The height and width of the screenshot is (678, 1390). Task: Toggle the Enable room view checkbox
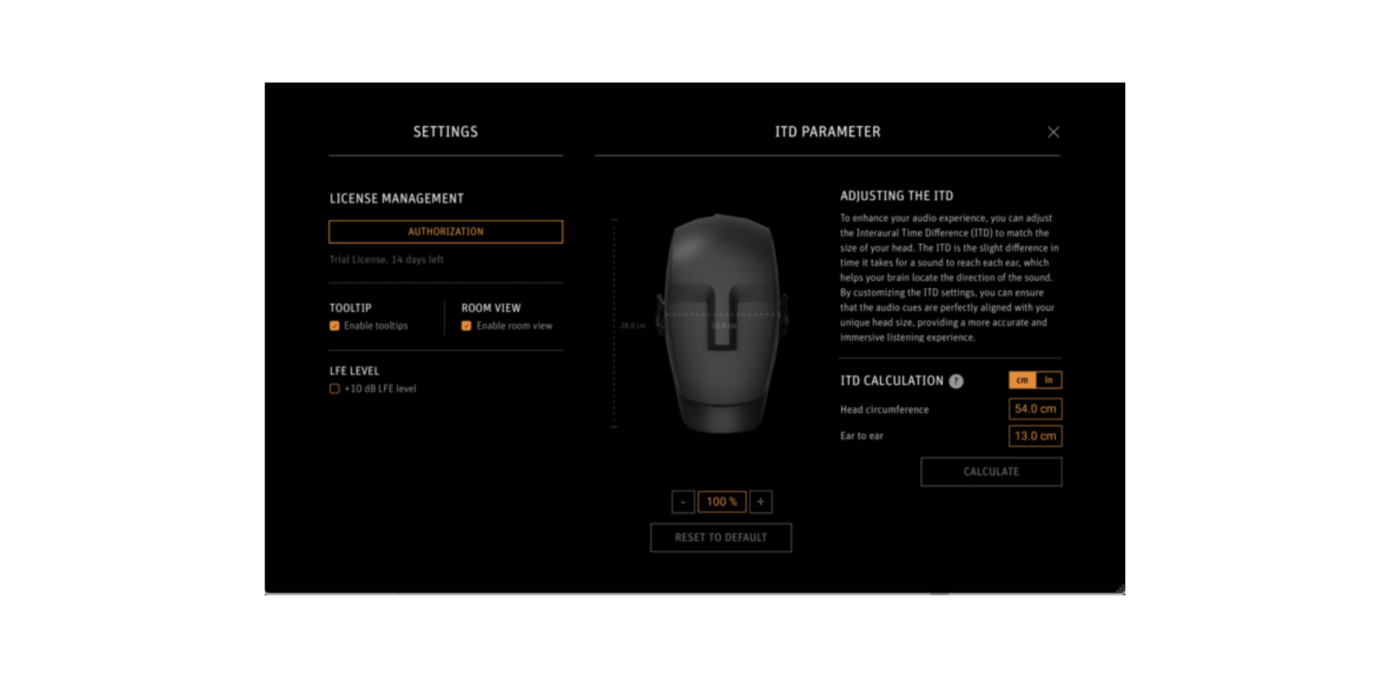[x=466, y=325]
